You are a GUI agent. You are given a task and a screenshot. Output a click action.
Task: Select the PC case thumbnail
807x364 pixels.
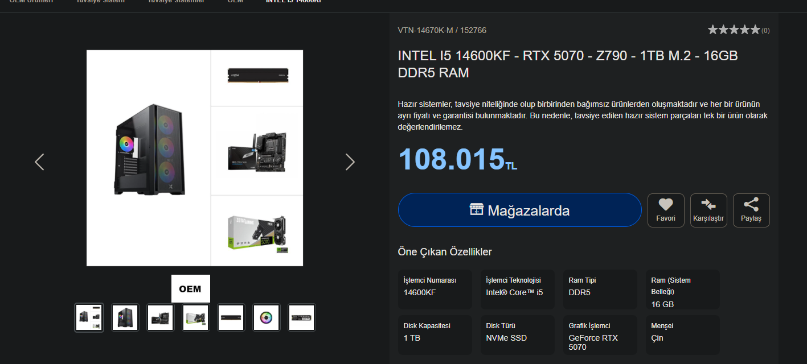[x=125, y=317]
